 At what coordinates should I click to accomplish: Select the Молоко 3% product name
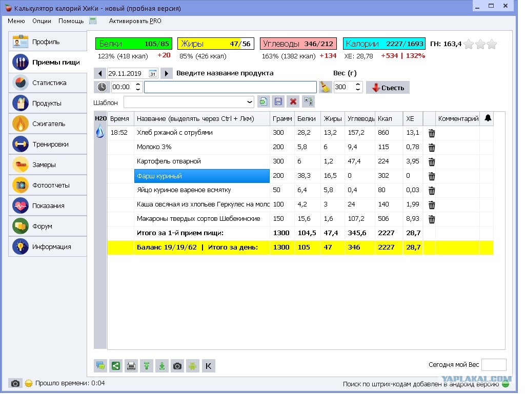tap(154, 147)
